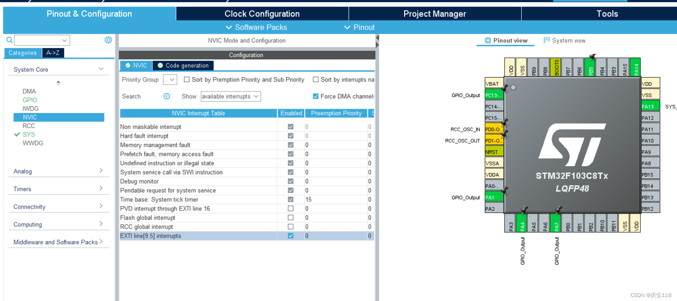This screenshot has height=301, width=677.
Task: Enable Sort by Premption Priority checkbox
Action: (x=187, y=79)
